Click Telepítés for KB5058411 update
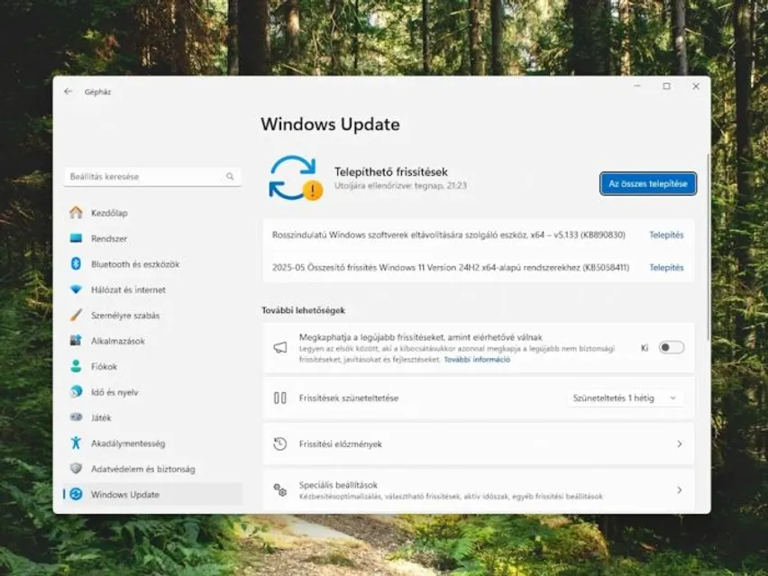Image resolution: width=768 pixels, height=576 pixels. tap(667, 268)
